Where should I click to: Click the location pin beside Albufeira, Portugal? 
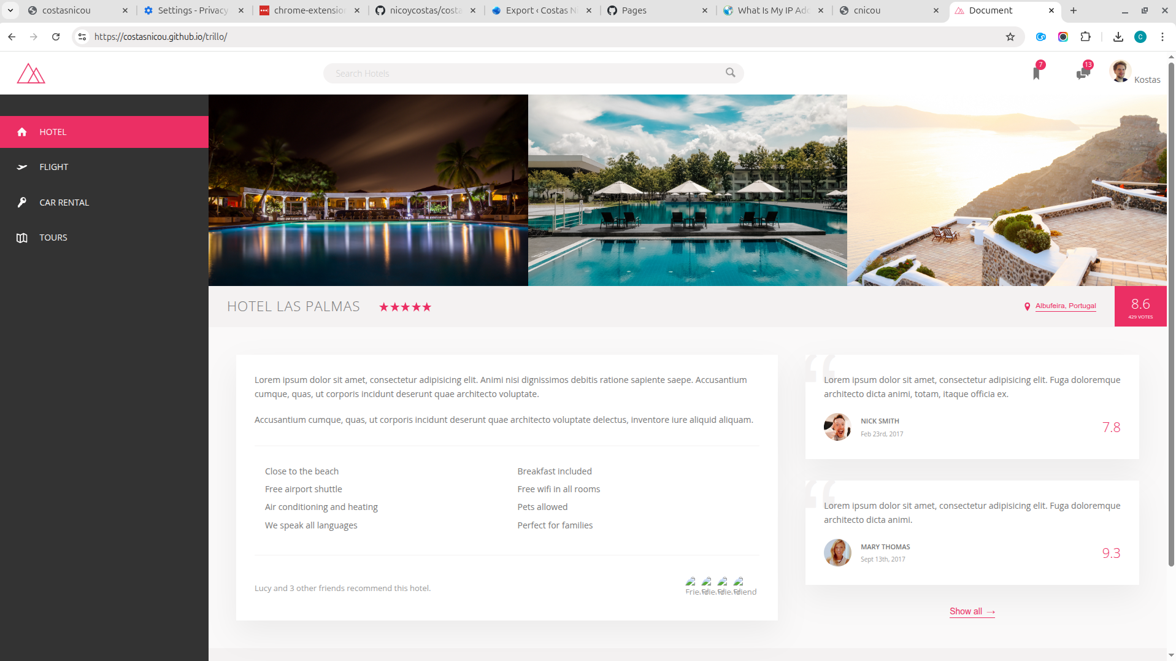coord(1027,306)
